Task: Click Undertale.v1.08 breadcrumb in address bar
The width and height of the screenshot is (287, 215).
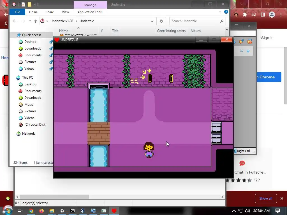Action: (x=62, y=21)
